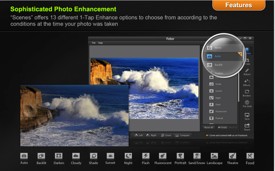Click the Shade icon in bottom row

pyautogui.click(x=93, y=156)
